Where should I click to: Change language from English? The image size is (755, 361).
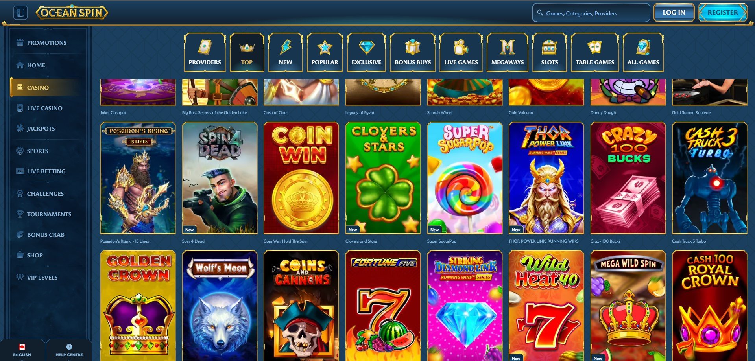coord(22,350)
